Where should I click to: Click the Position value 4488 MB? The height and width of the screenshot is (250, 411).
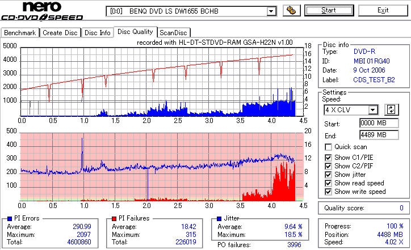pyautogui.click(x=390, y=235)
